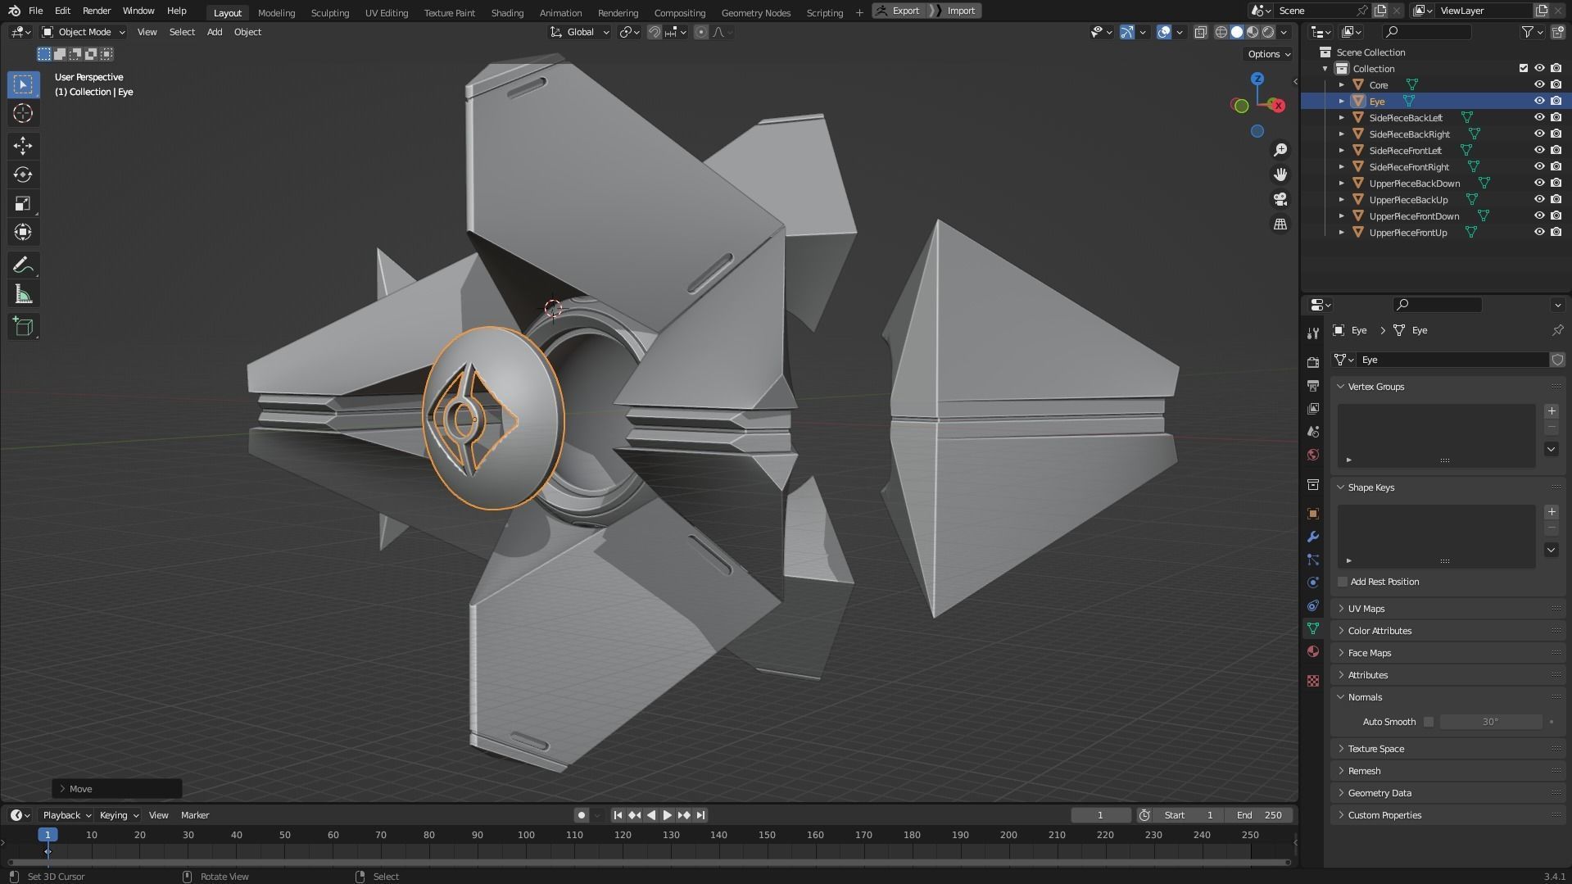The width and height of the screenshot is (1572, 884).
Task: Pin the properties editor context
Action: coord(1557,330)
